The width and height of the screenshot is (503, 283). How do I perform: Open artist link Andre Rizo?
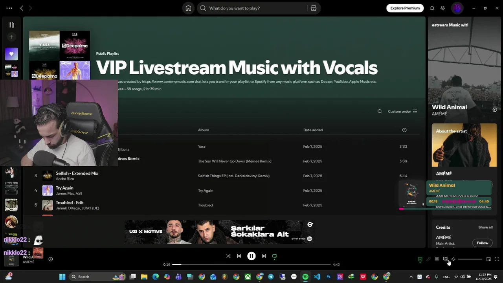pos(65,179)
